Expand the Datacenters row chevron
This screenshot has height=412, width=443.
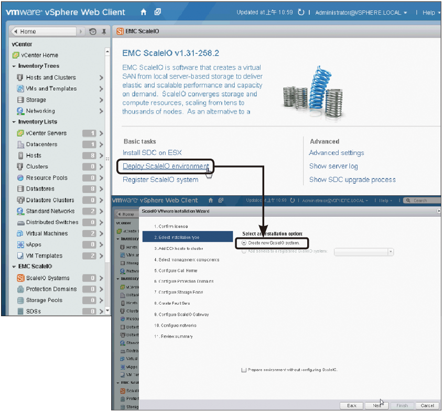(101, 144)
